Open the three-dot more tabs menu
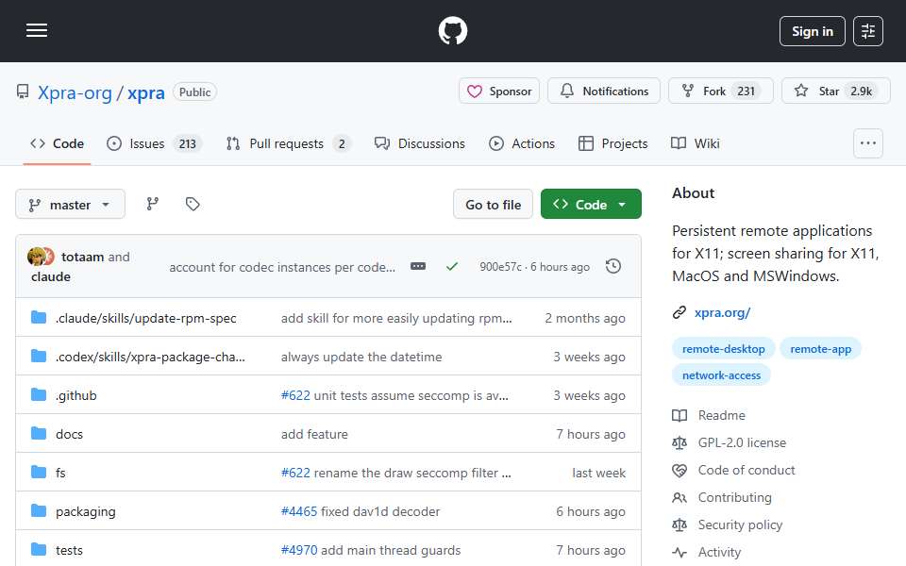 tap(868, 143)
